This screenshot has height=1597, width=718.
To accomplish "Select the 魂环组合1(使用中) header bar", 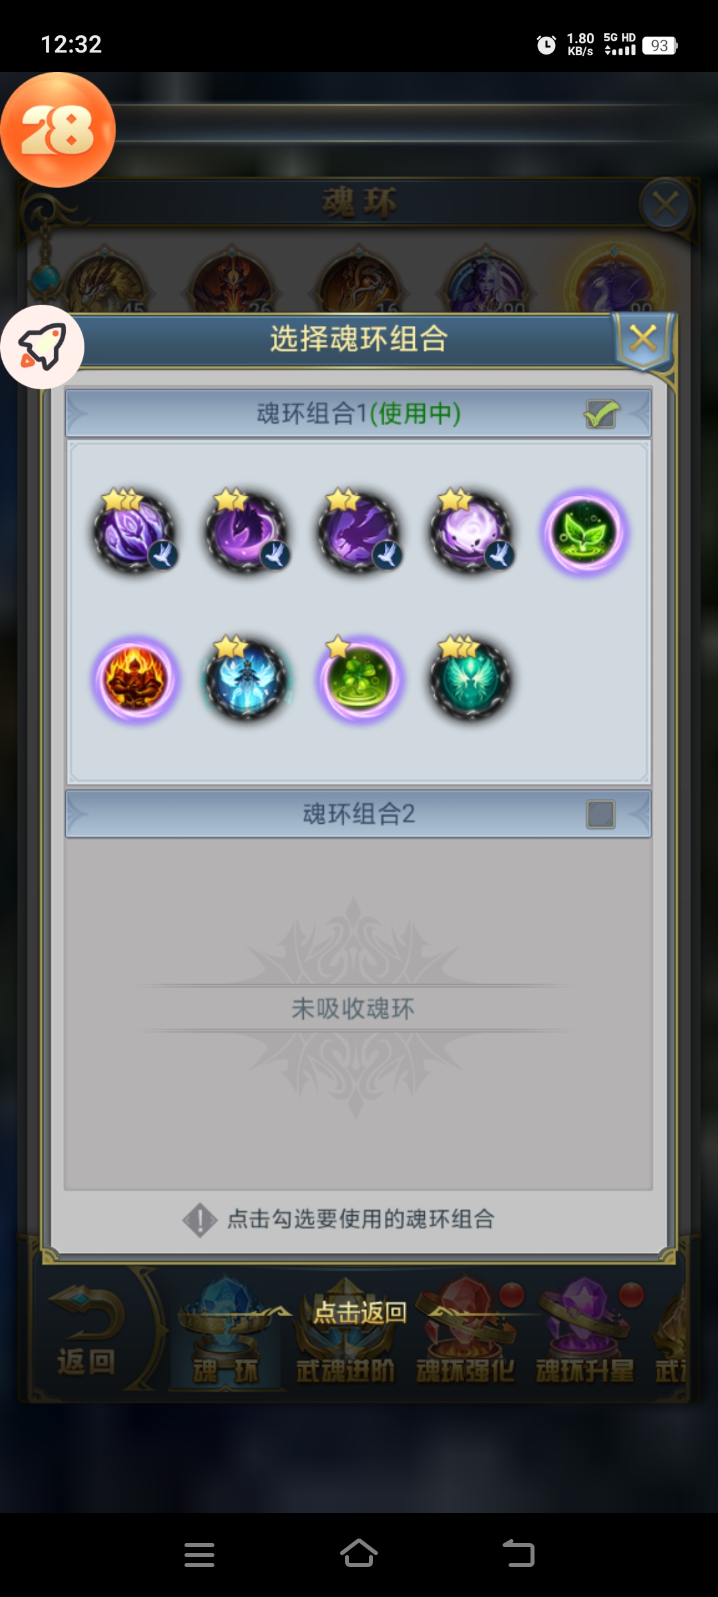I will click(x=358, y=413).
